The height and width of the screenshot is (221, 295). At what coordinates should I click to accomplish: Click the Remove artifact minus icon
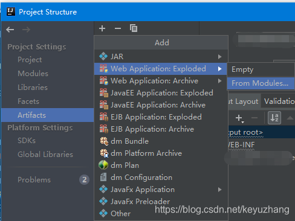click(x=118, y=28)
